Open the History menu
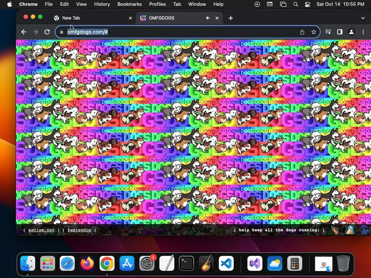This screenshot has height=278, width=371. (102, 4)
